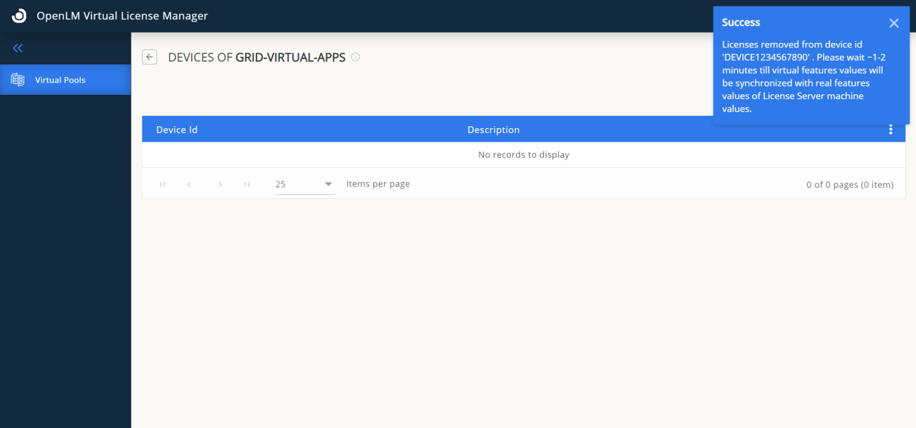Jump to last page of devices
This screenshot has width=916, height=428.
coord(246,185)
